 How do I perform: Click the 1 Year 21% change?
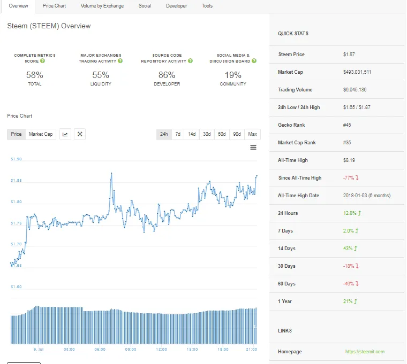350,301
